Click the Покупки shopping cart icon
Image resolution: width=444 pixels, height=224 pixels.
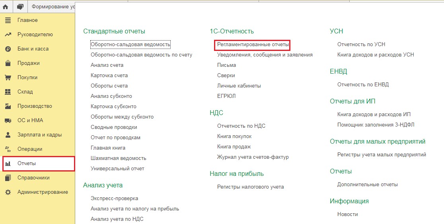8,78
